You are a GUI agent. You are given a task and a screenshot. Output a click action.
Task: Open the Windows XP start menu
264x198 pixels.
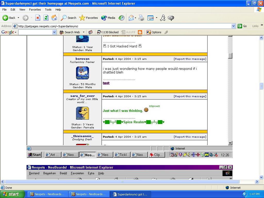pyautogui.click(x=12, y=194)
